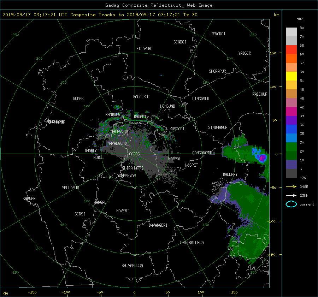Click the SHIVAMOGGA city label
The width and height of the screenshot is (318, 297).
(132, 266)
